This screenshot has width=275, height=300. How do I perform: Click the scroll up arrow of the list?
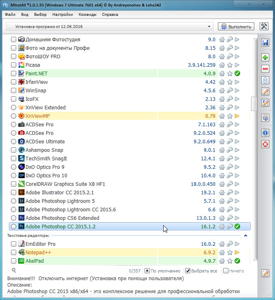click(x=254, y=38)
